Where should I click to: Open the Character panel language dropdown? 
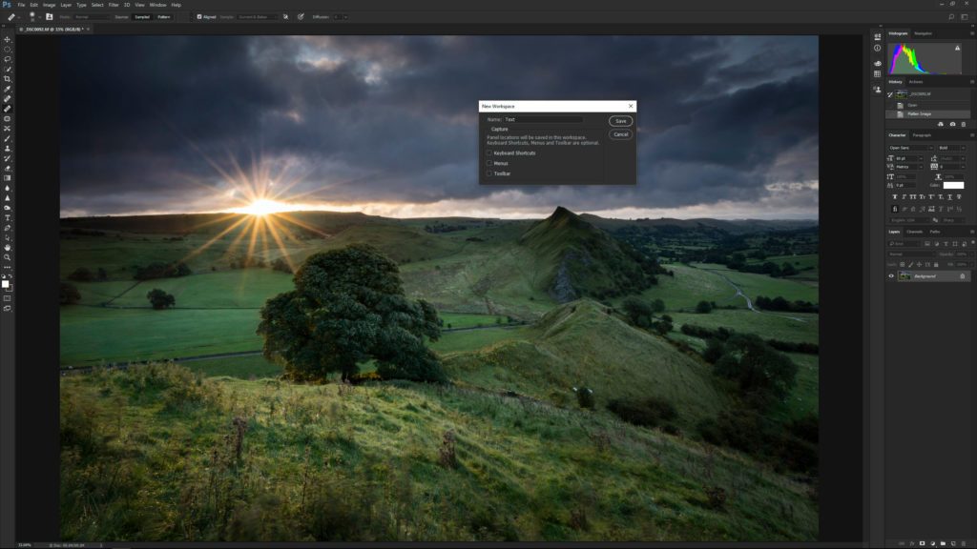click(x=909, y=220)
